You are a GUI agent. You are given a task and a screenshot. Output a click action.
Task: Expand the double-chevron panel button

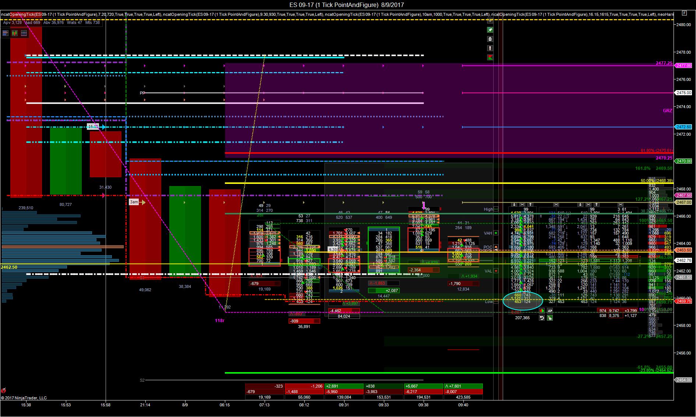pyautogui.click(x=490, y=21)
